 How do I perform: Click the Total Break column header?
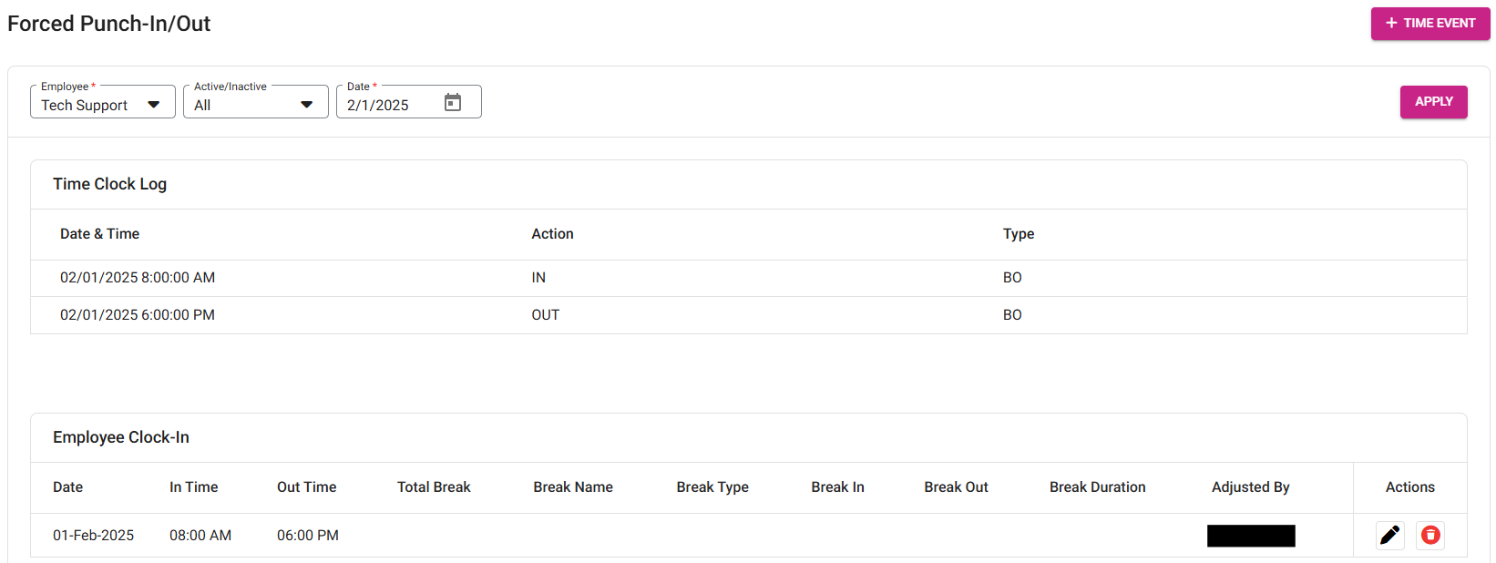[434, 487]
